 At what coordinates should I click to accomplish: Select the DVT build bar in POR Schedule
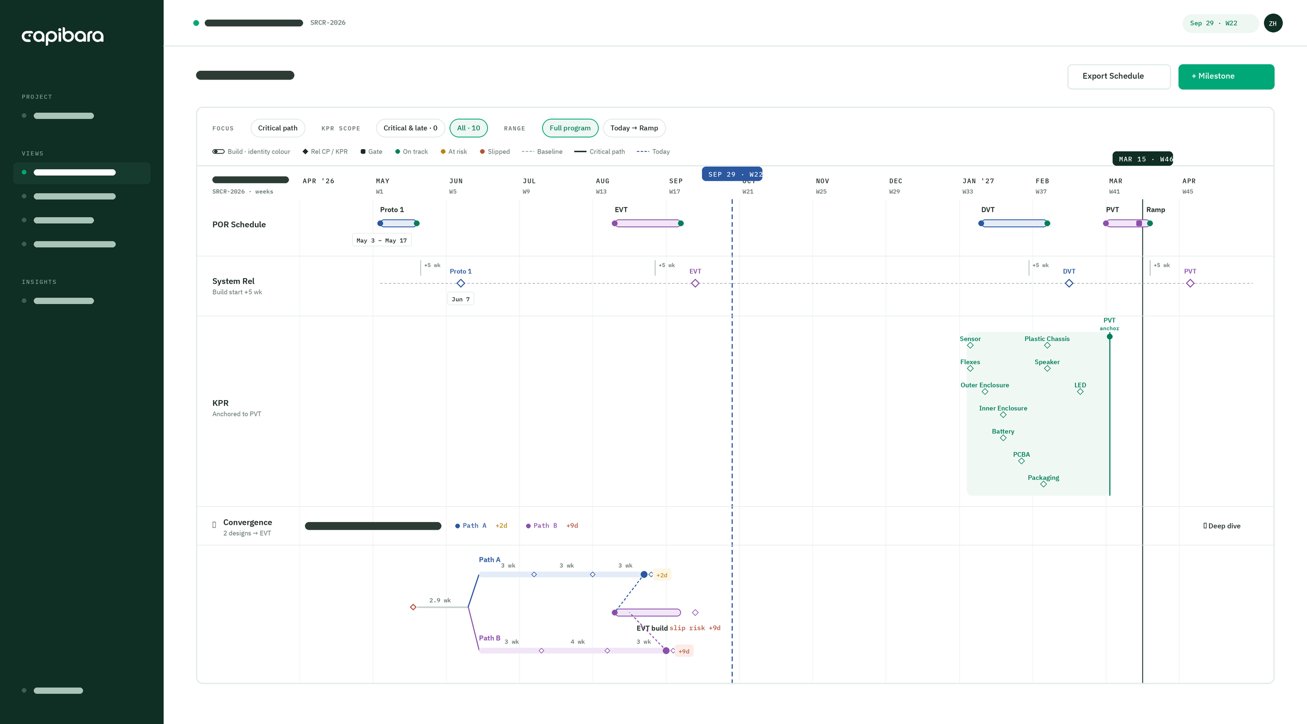[x=1014, y=224]
